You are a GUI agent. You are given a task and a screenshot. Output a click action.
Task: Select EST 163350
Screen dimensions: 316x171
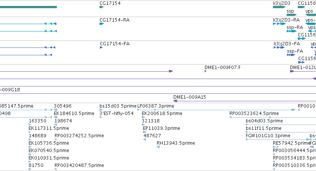click(x=38, y=121)
